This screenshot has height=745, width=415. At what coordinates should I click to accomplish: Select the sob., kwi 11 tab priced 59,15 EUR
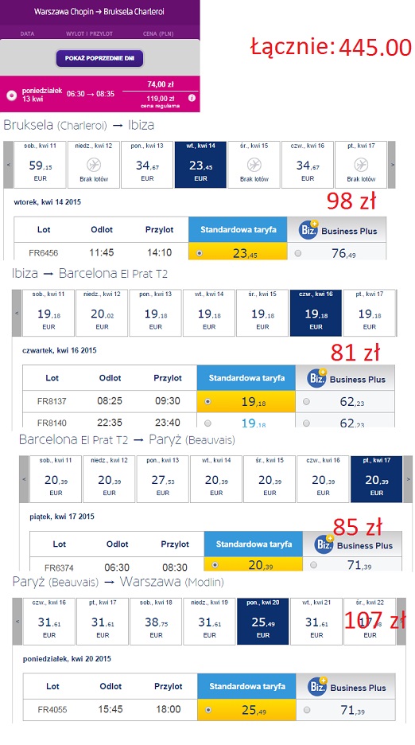[40, 165]
